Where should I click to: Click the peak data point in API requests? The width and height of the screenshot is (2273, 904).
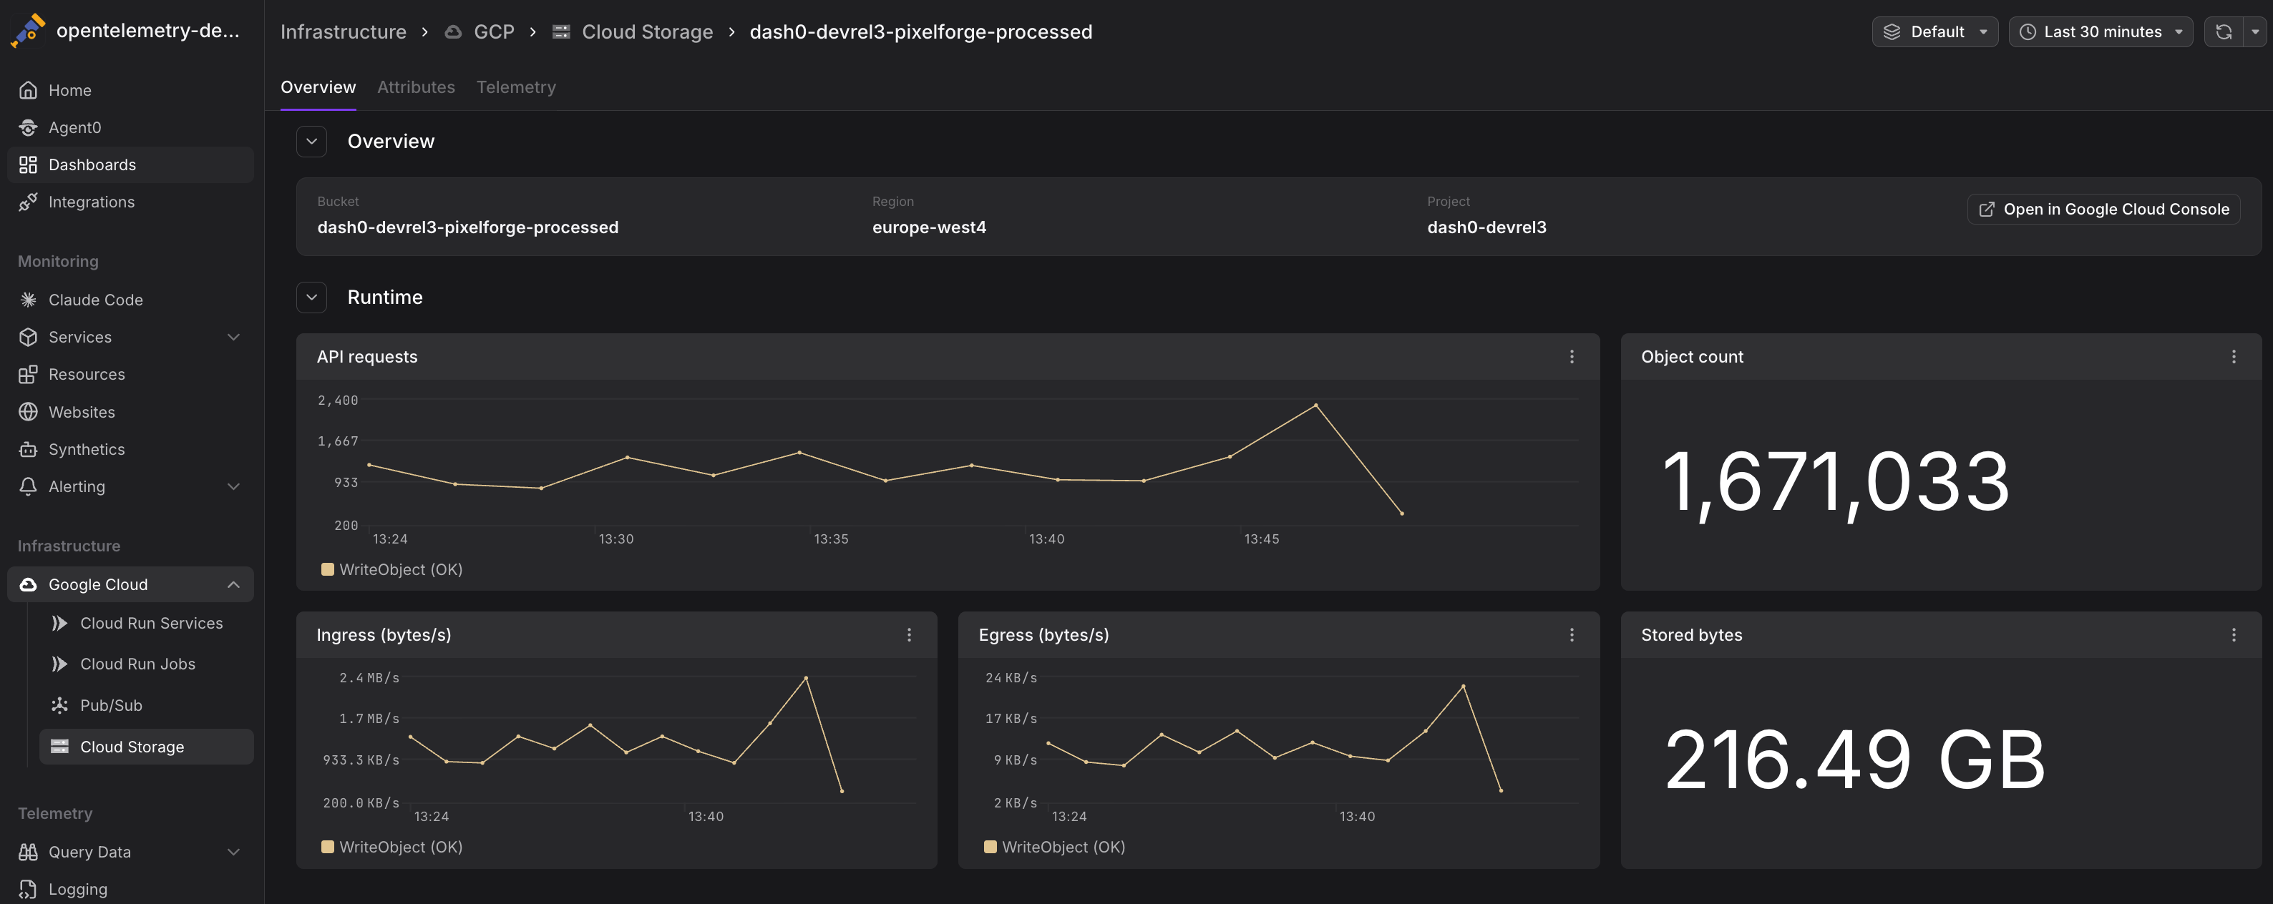click(x=1315, y=405)
